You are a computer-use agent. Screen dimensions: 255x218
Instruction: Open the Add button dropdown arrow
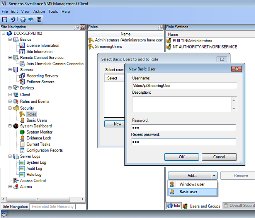pos(214,175)
